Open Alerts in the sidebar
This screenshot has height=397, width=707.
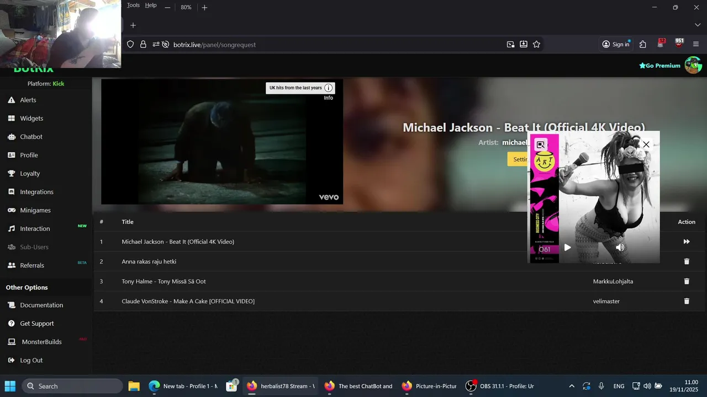coord(28,100)
